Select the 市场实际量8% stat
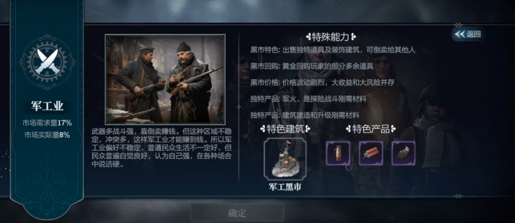Image resolution: width=515 pixels, height=223 pixels. click(47, 135)
